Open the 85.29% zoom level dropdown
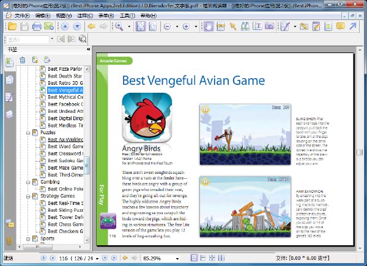 tap(177, 259)
